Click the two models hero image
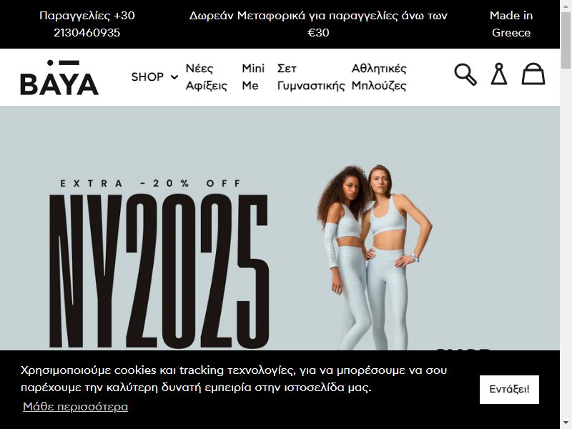The height and width of the screenshot is (429, 572). tap(374, 257)
